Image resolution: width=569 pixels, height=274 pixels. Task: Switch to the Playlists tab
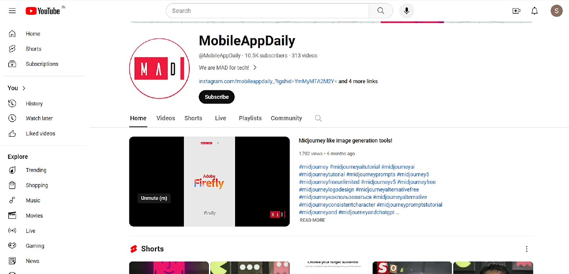coord(250,118)
